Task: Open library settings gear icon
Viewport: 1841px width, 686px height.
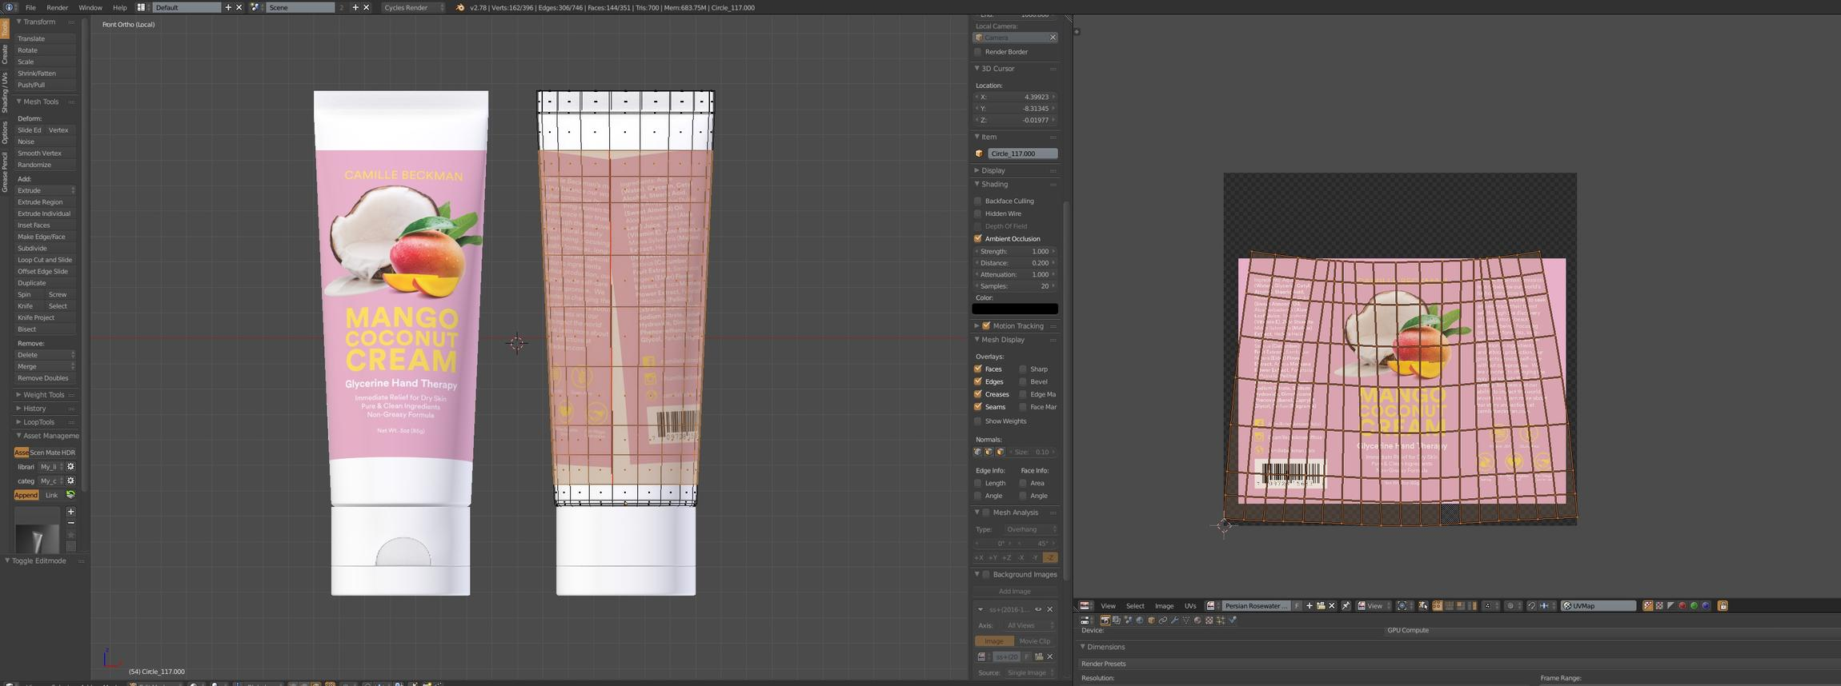Action: click(x=70, y=467)
